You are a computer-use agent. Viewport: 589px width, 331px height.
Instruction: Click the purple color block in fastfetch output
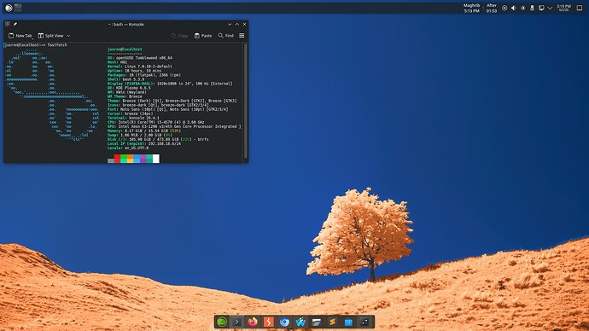(x=143, y=159)
